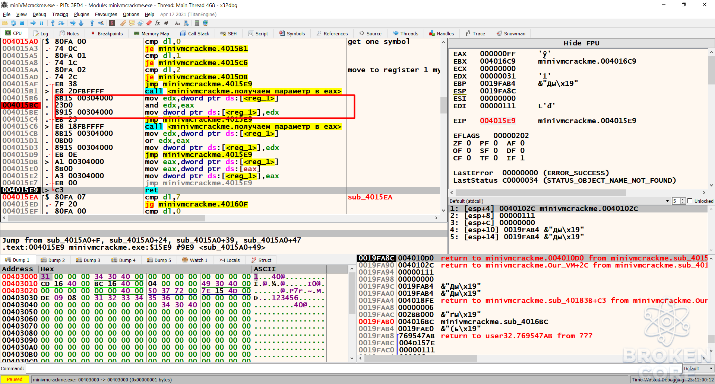Select the EAX register value 000000FF
The image size is (715, 384).
tap(498, 54)
